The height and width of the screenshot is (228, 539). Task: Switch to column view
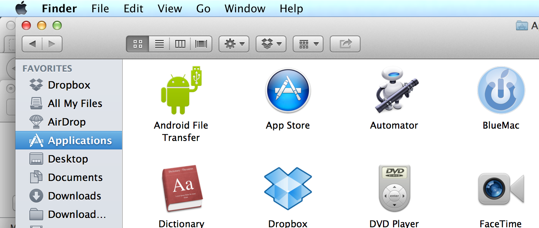pyautogui.click(x=180, y=44)
